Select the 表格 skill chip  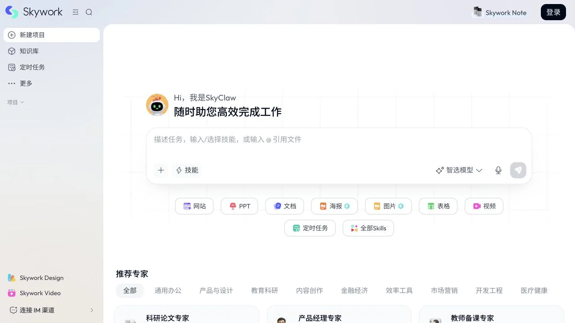(438, 206)
